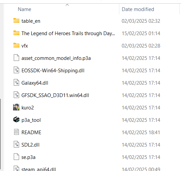Click README date 14/02/2025 18:41

[141, 133]
